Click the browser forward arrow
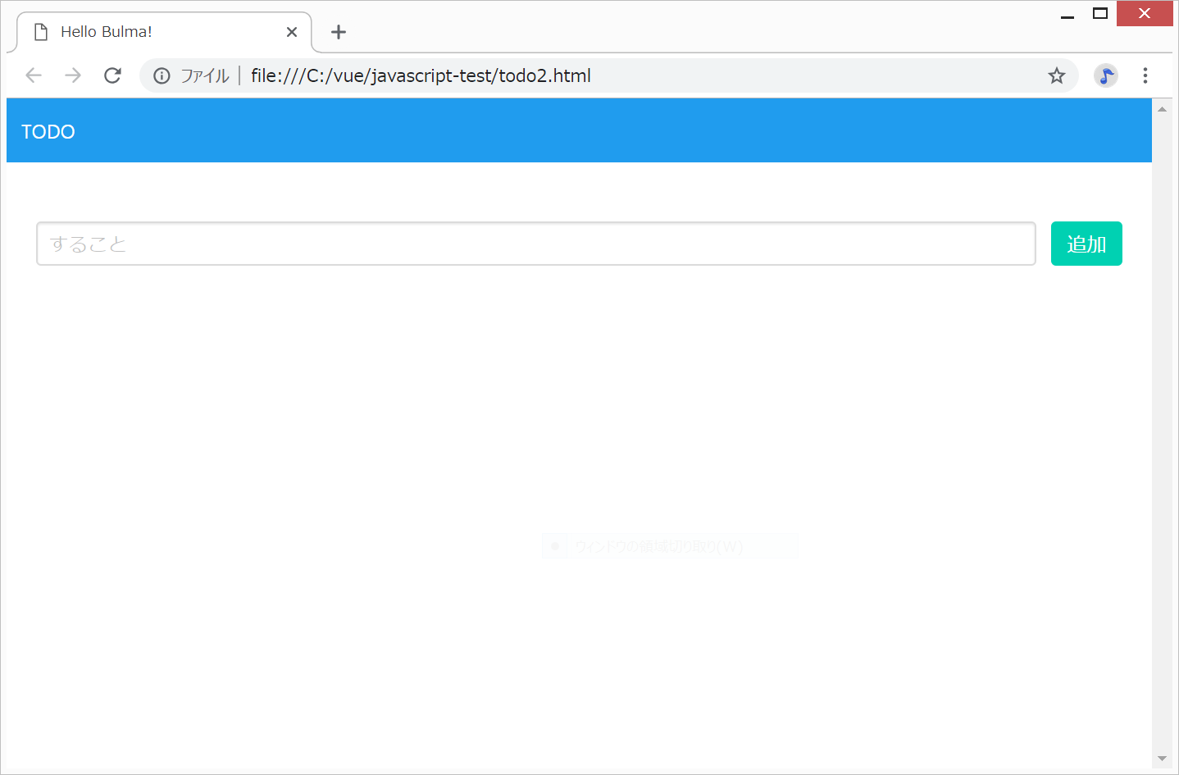Viewport: 1179px width, 775px height. pyautogui.click(x=73, y=75)
